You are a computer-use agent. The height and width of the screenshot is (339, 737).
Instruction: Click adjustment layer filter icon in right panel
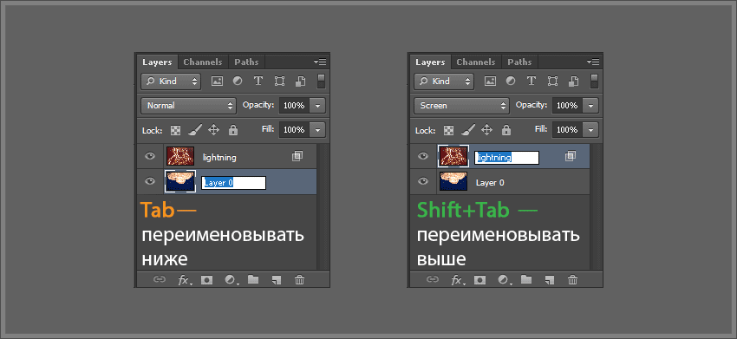pos(511,81)
